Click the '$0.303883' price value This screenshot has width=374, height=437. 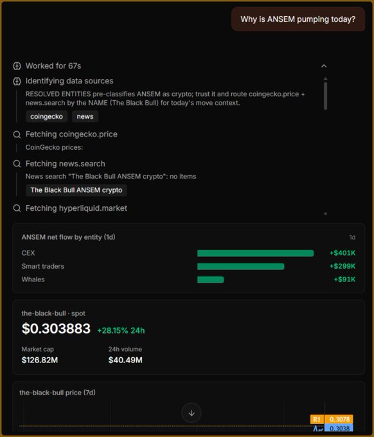(56, 328)
